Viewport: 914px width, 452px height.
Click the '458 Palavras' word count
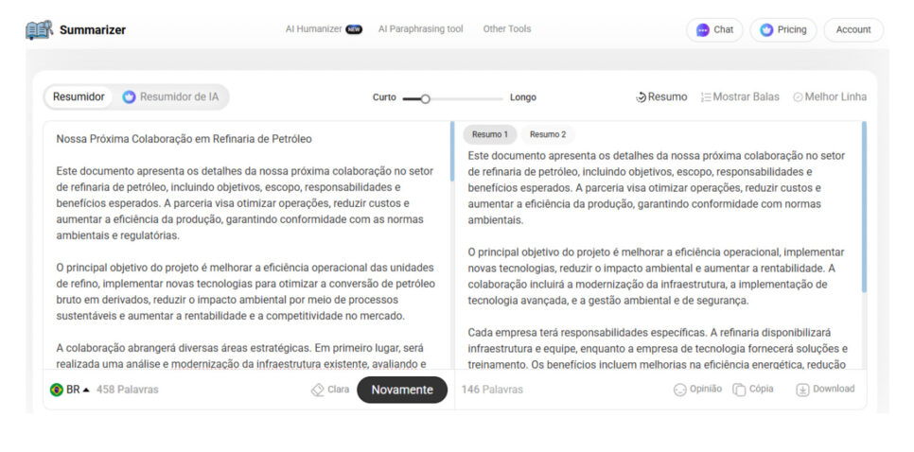pyautogui.click(x=127, y=390)
